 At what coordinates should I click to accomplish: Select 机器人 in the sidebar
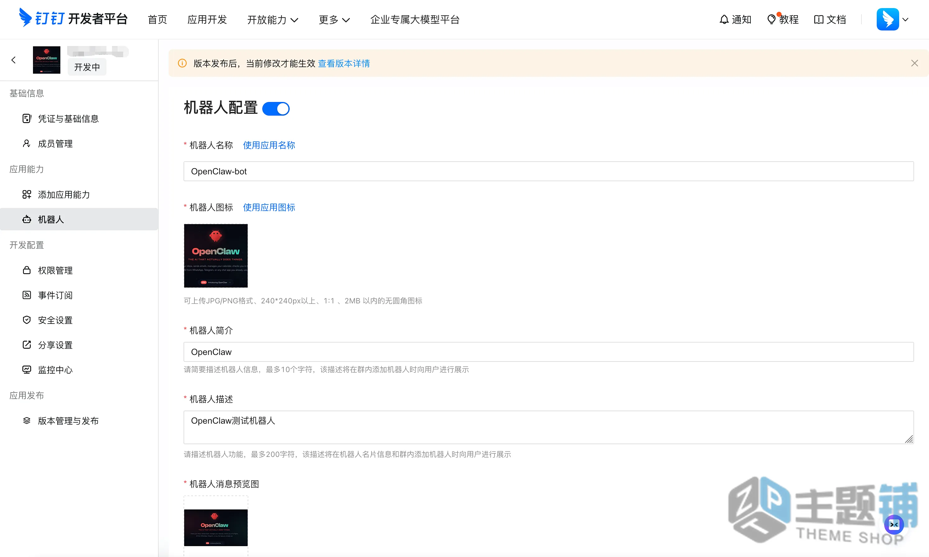(79, 219)
